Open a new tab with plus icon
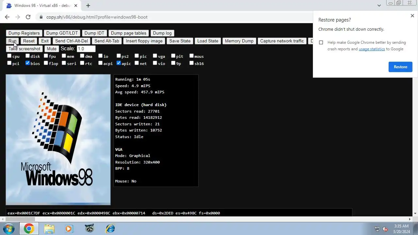418x235 pixels. pos(88,6)
